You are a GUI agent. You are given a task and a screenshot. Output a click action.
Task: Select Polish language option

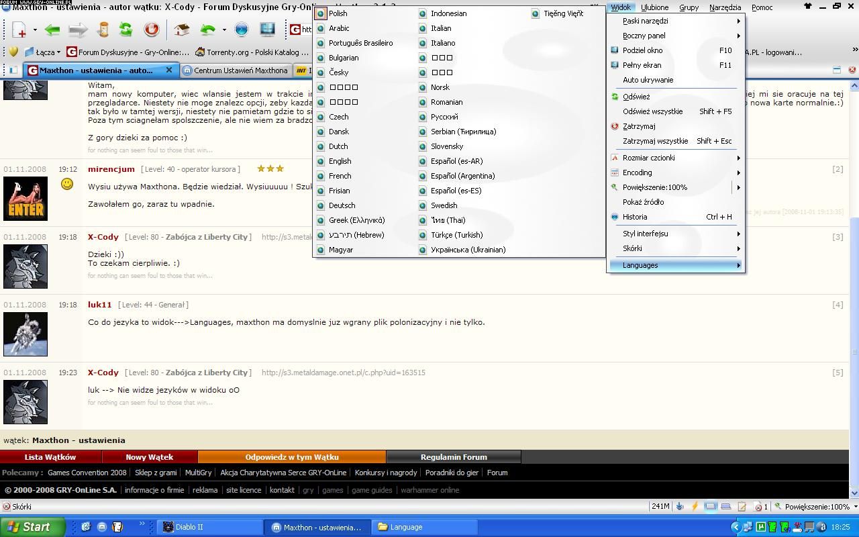338,13
